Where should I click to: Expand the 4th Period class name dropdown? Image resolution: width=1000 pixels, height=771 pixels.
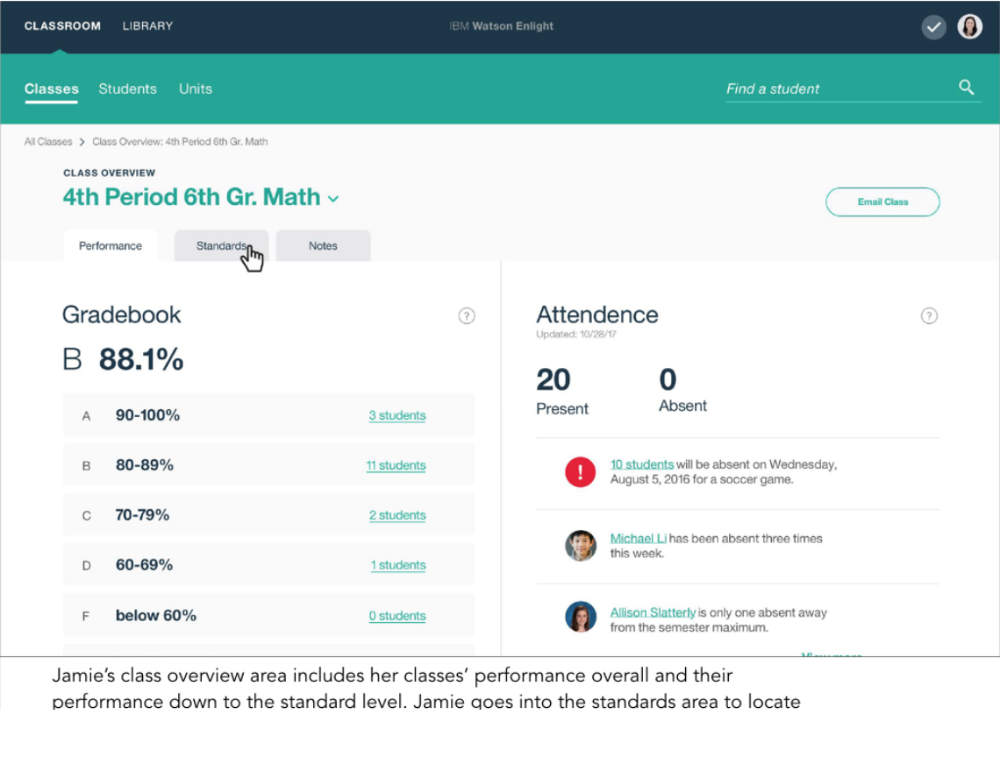coord(333,199)
